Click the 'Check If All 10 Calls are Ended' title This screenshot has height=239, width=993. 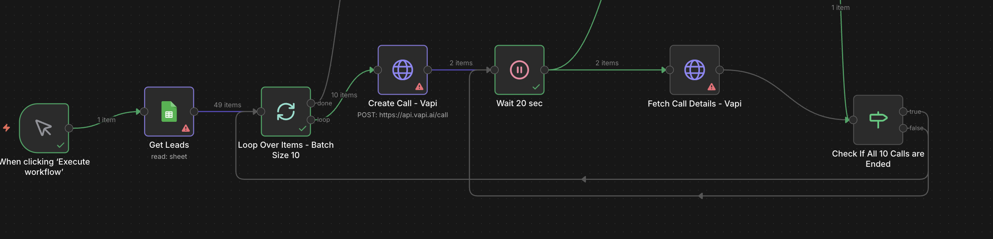click(878, 158)
